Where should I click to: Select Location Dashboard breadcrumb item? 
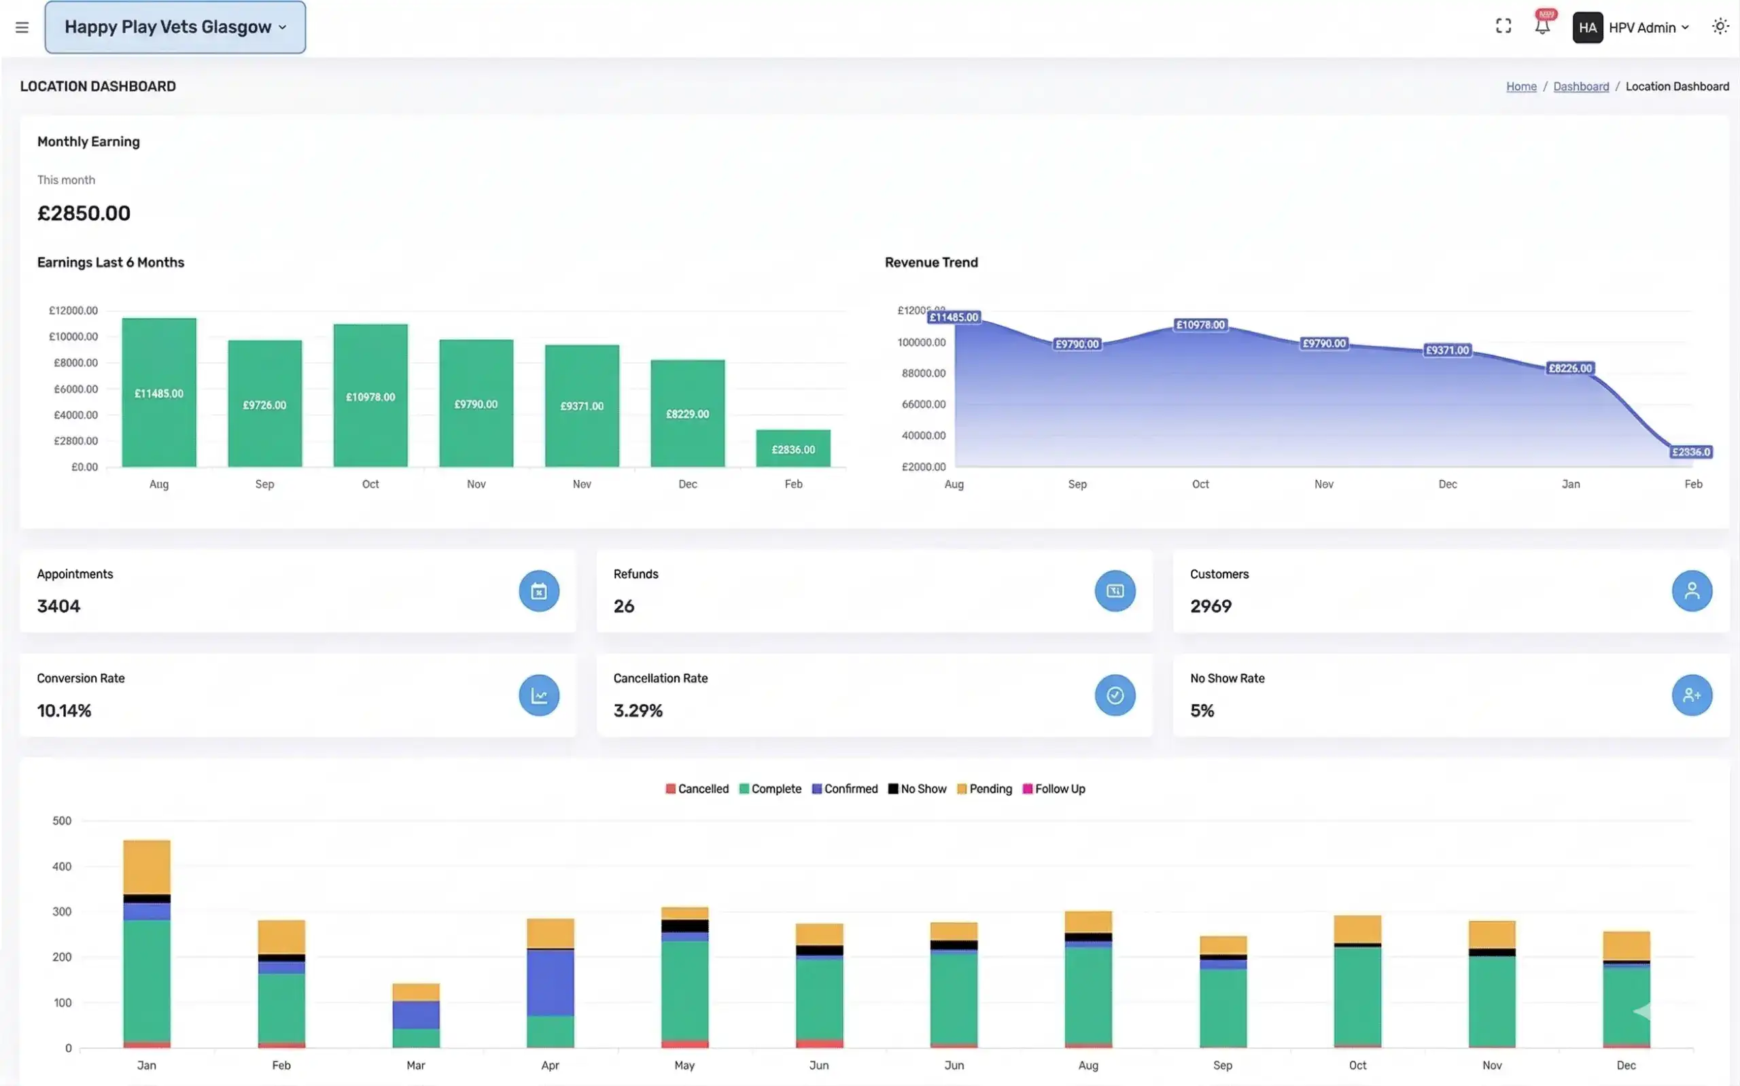click(1677, 86)
